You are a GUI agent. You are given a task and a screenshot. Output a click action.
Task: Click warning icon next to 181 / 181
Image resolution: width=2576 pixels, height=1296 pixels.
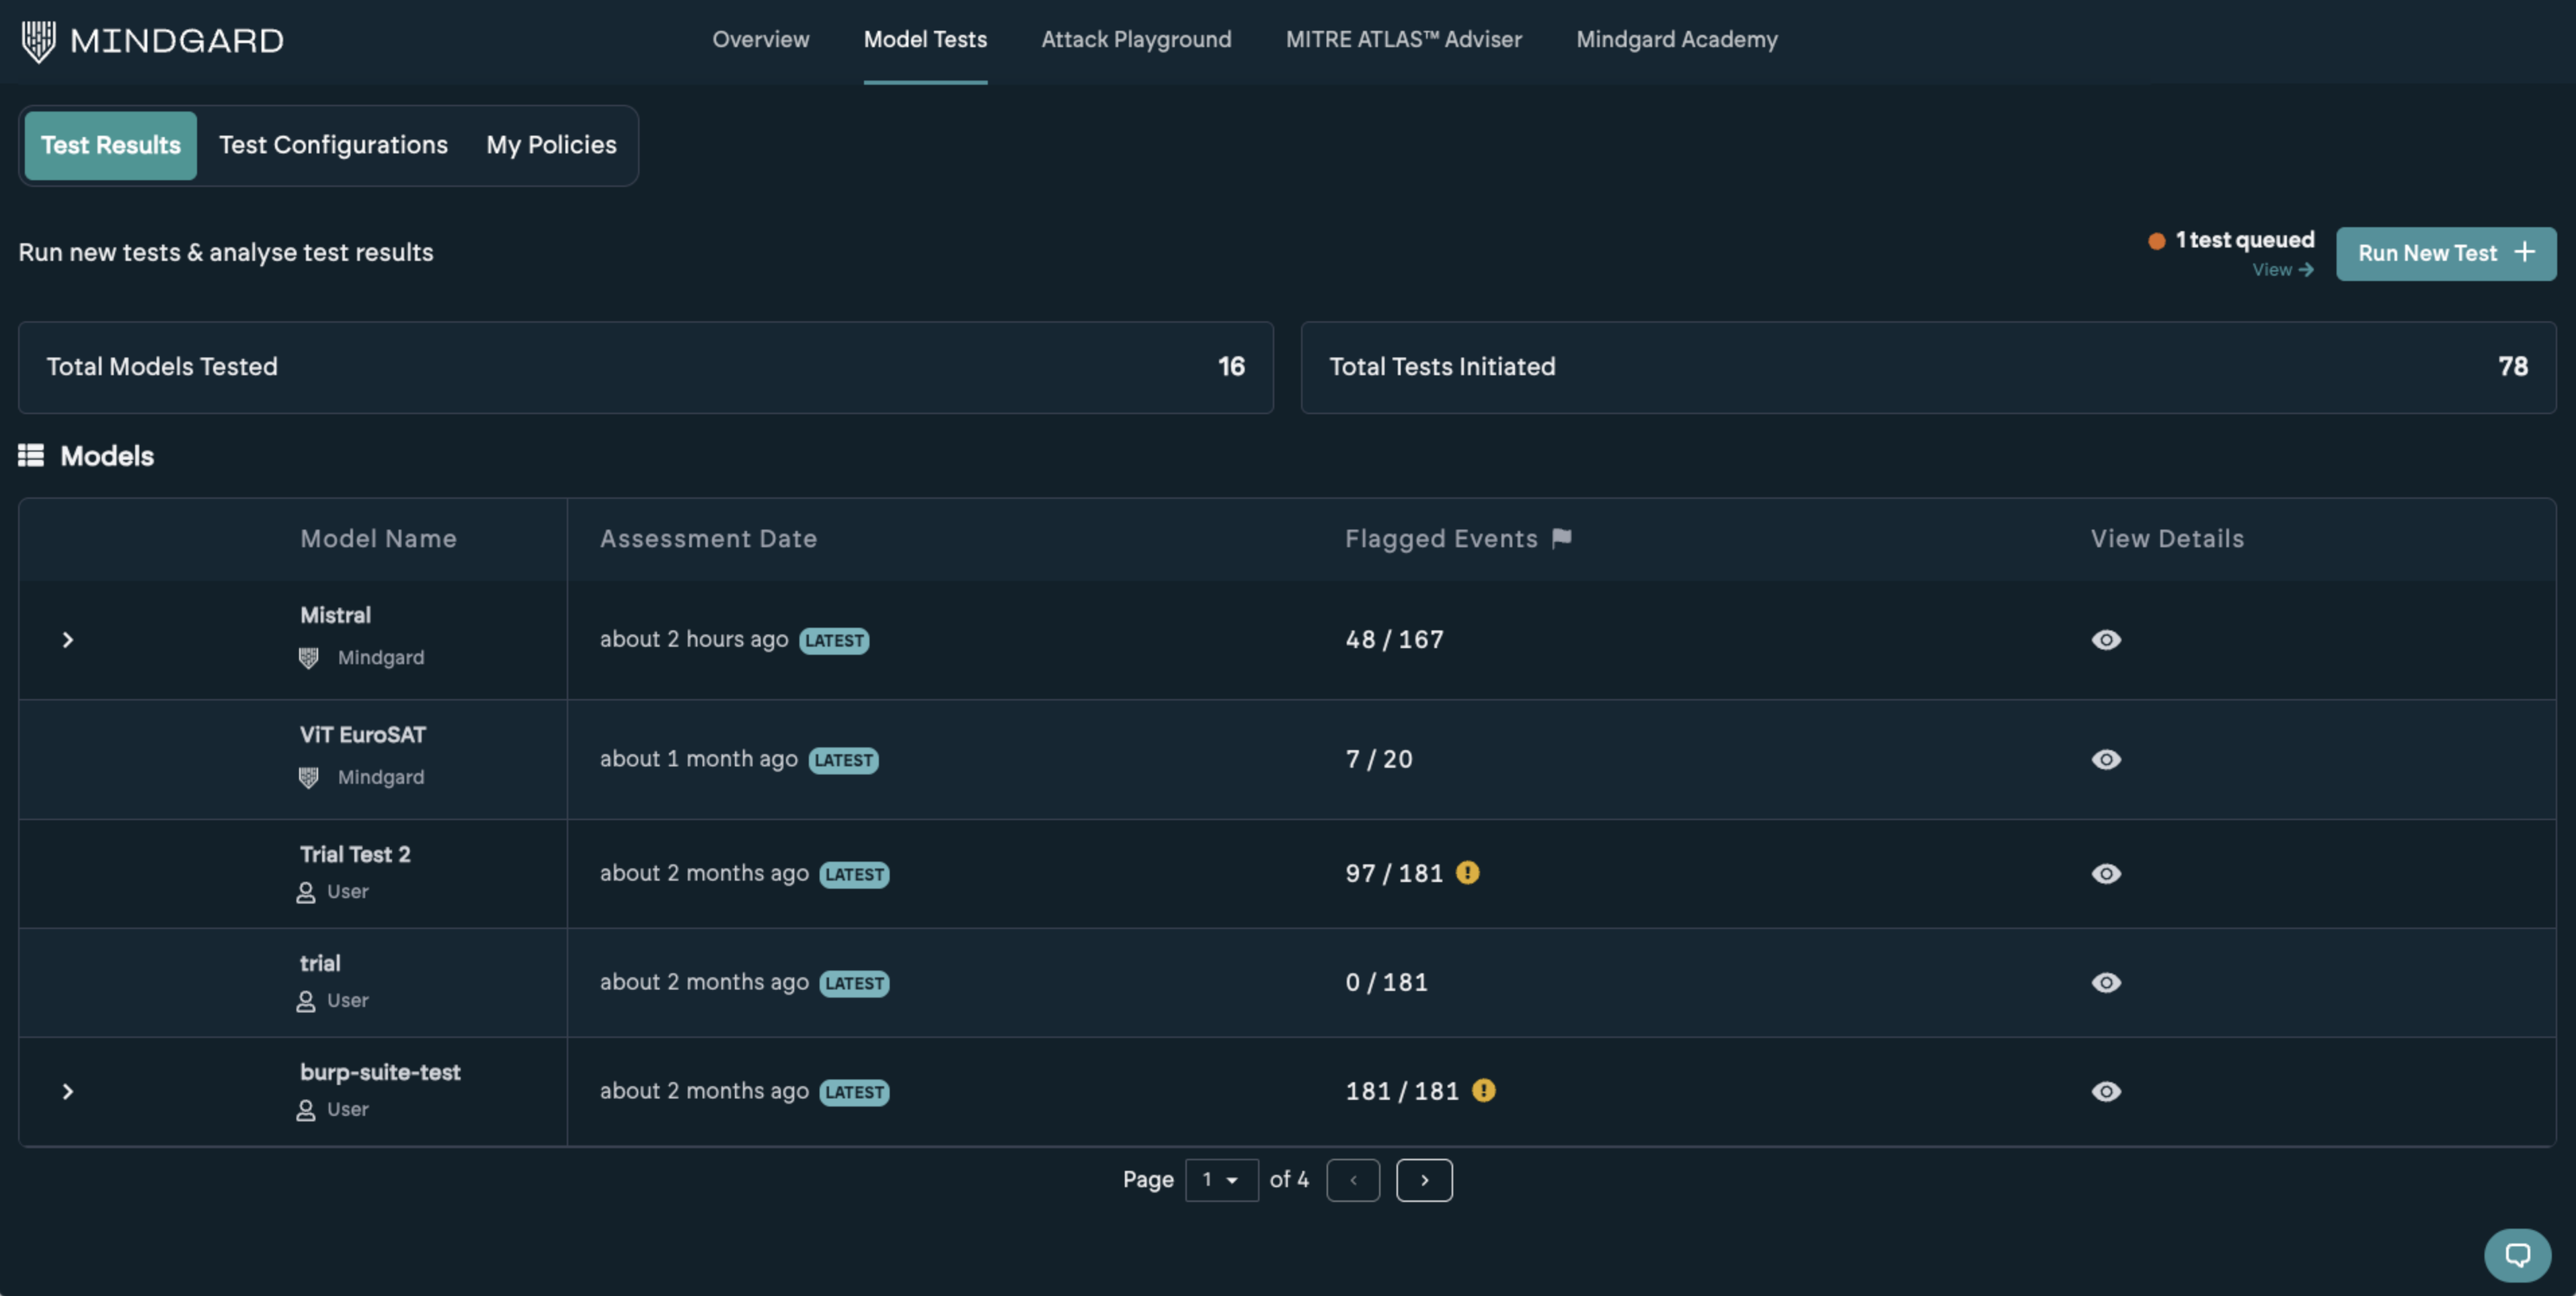(x=1483, y=1090)
